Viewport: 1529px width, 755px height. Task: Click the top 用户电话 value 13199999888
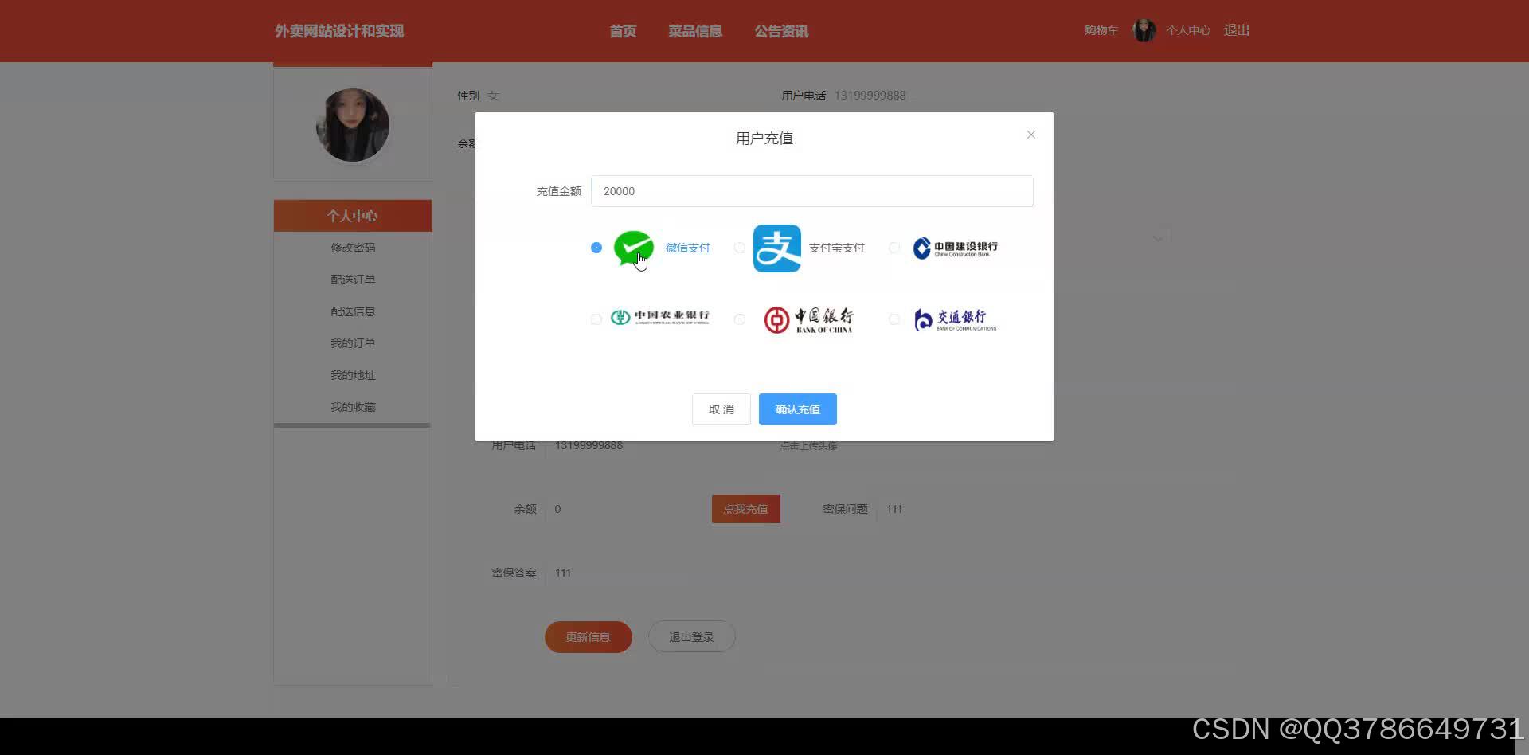coord(870,96)
